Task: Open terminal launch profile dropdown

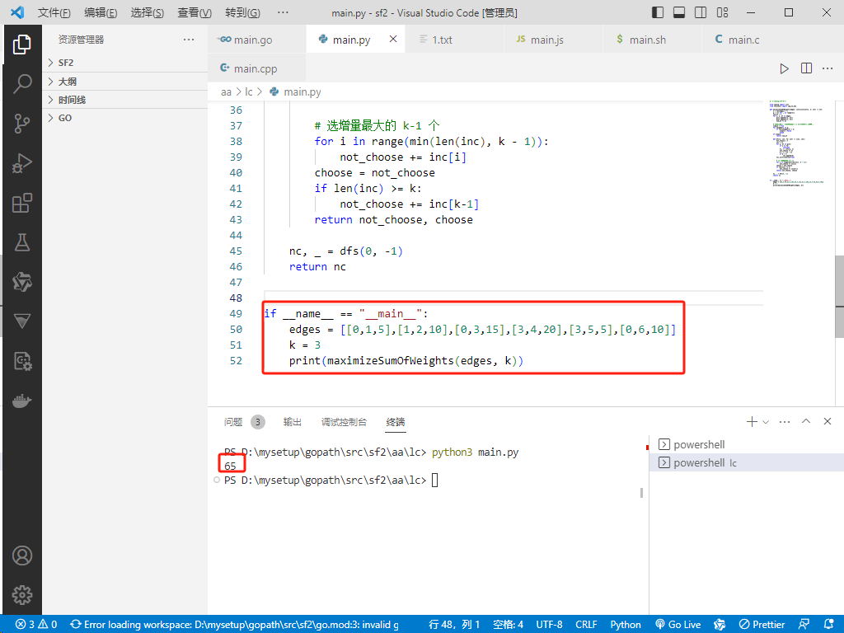Action: [x=766, y=421]
